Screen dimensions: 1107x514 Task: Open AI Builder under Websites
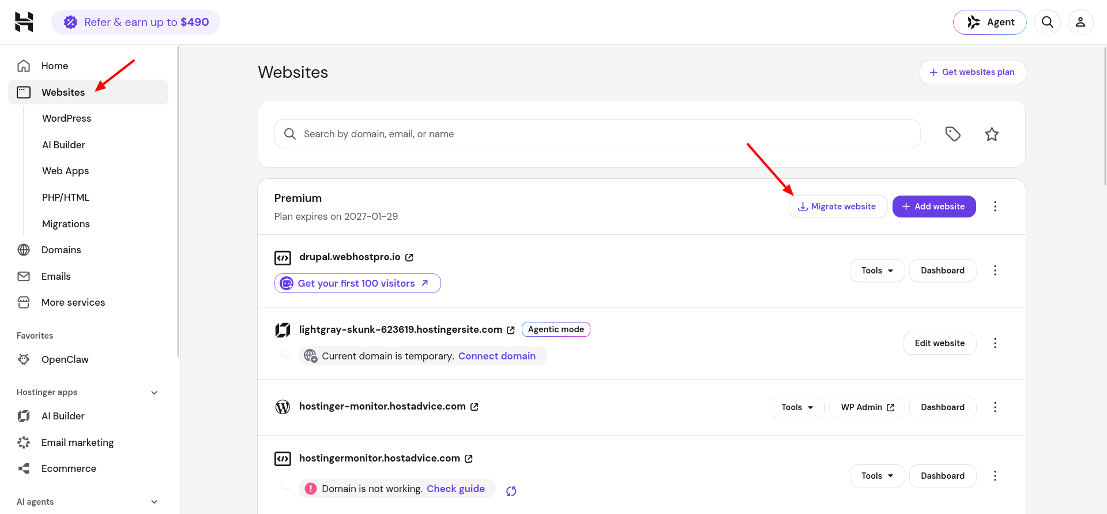point(63,145)
